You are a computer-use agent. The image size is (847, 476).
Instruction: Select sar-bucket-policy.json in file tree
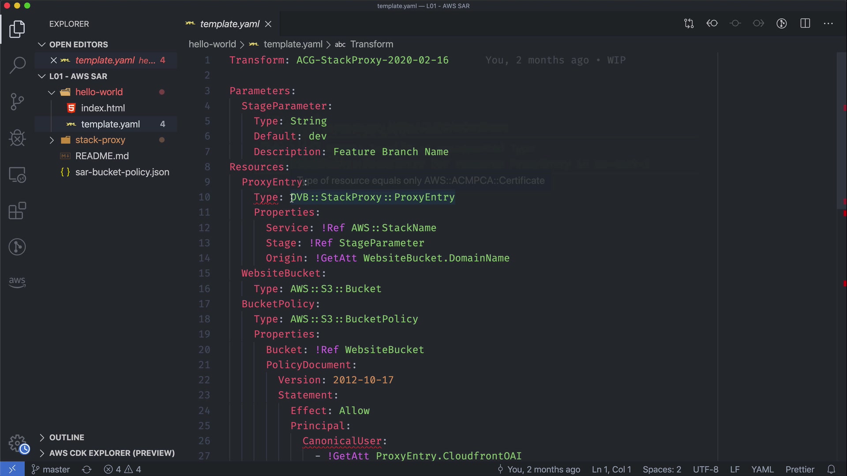(122, 172)
